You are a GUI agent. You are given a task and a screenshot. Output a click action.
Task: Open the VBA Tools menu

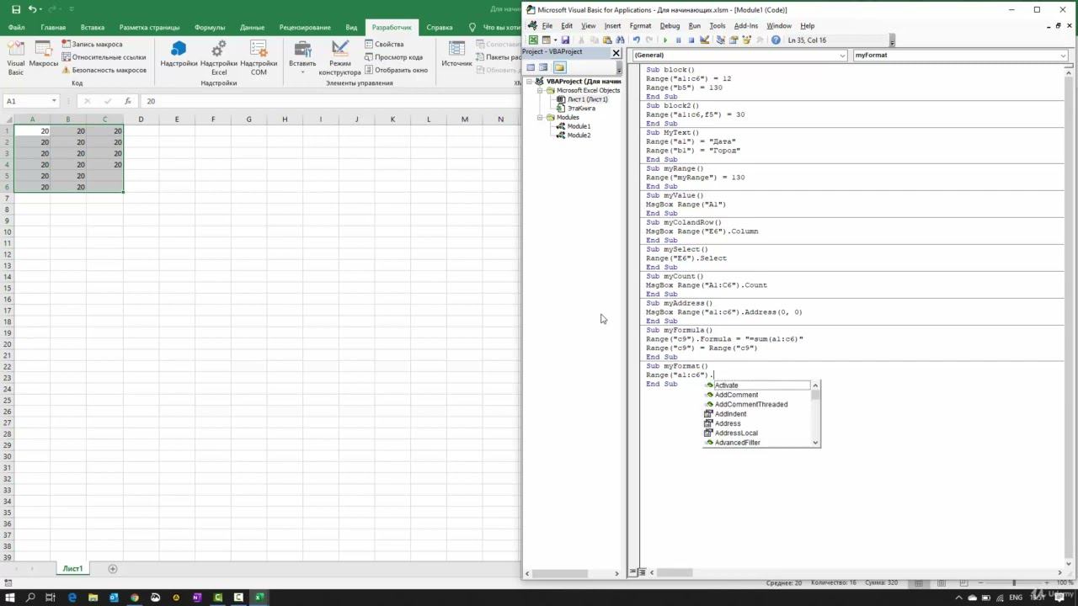pos(717,26)
